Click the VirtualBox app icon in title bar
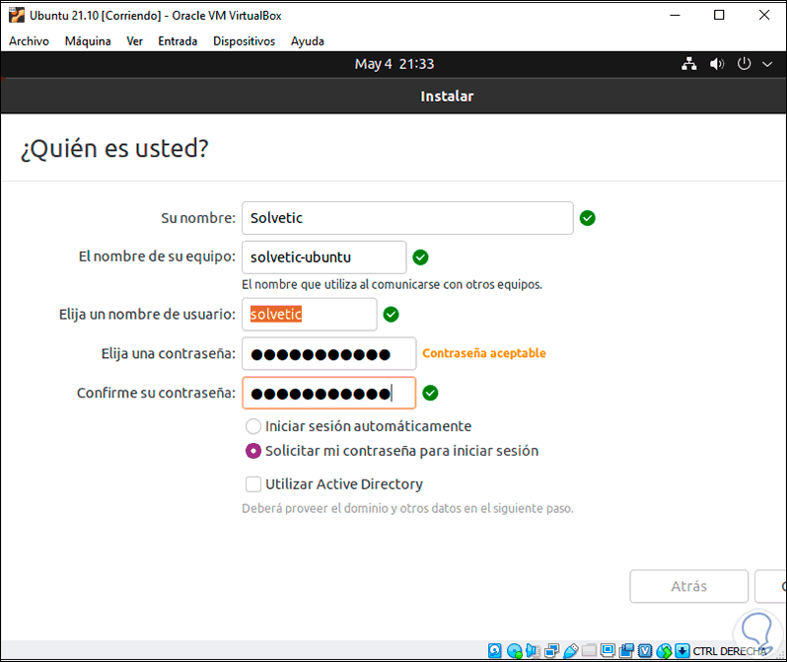This screenshot has width=787, height=662. tap(16, 15)
